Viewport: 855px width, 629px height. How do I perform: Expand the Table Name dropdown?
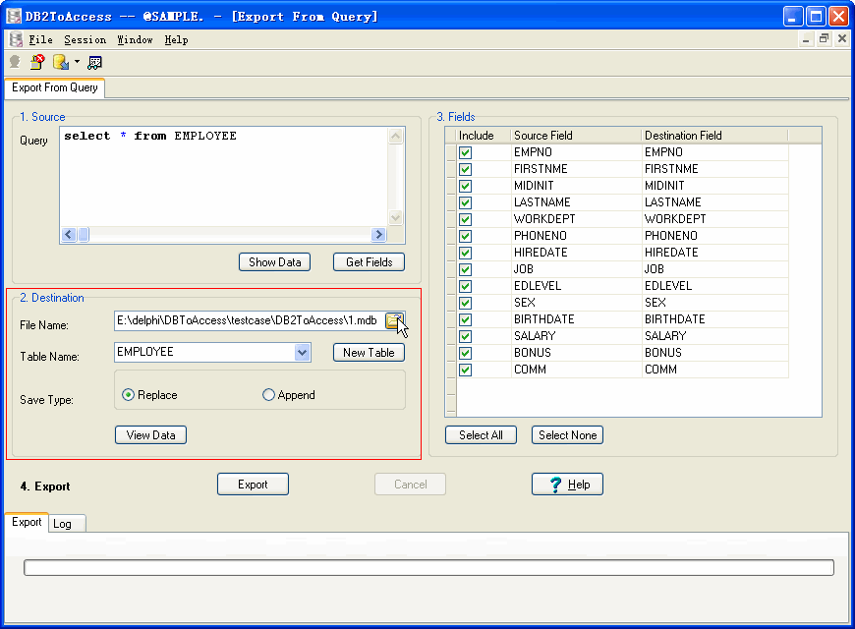tap(302, 353)
